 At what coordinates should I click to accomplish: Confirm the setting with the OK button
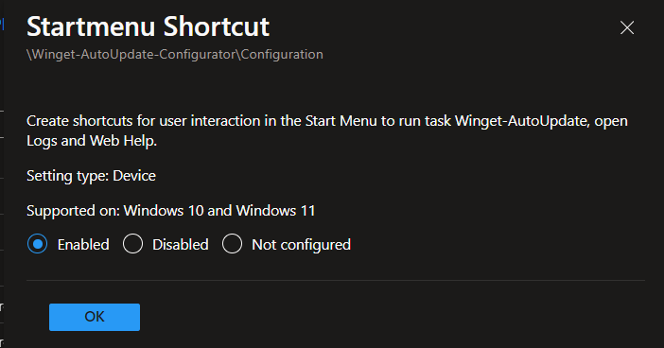95,317
